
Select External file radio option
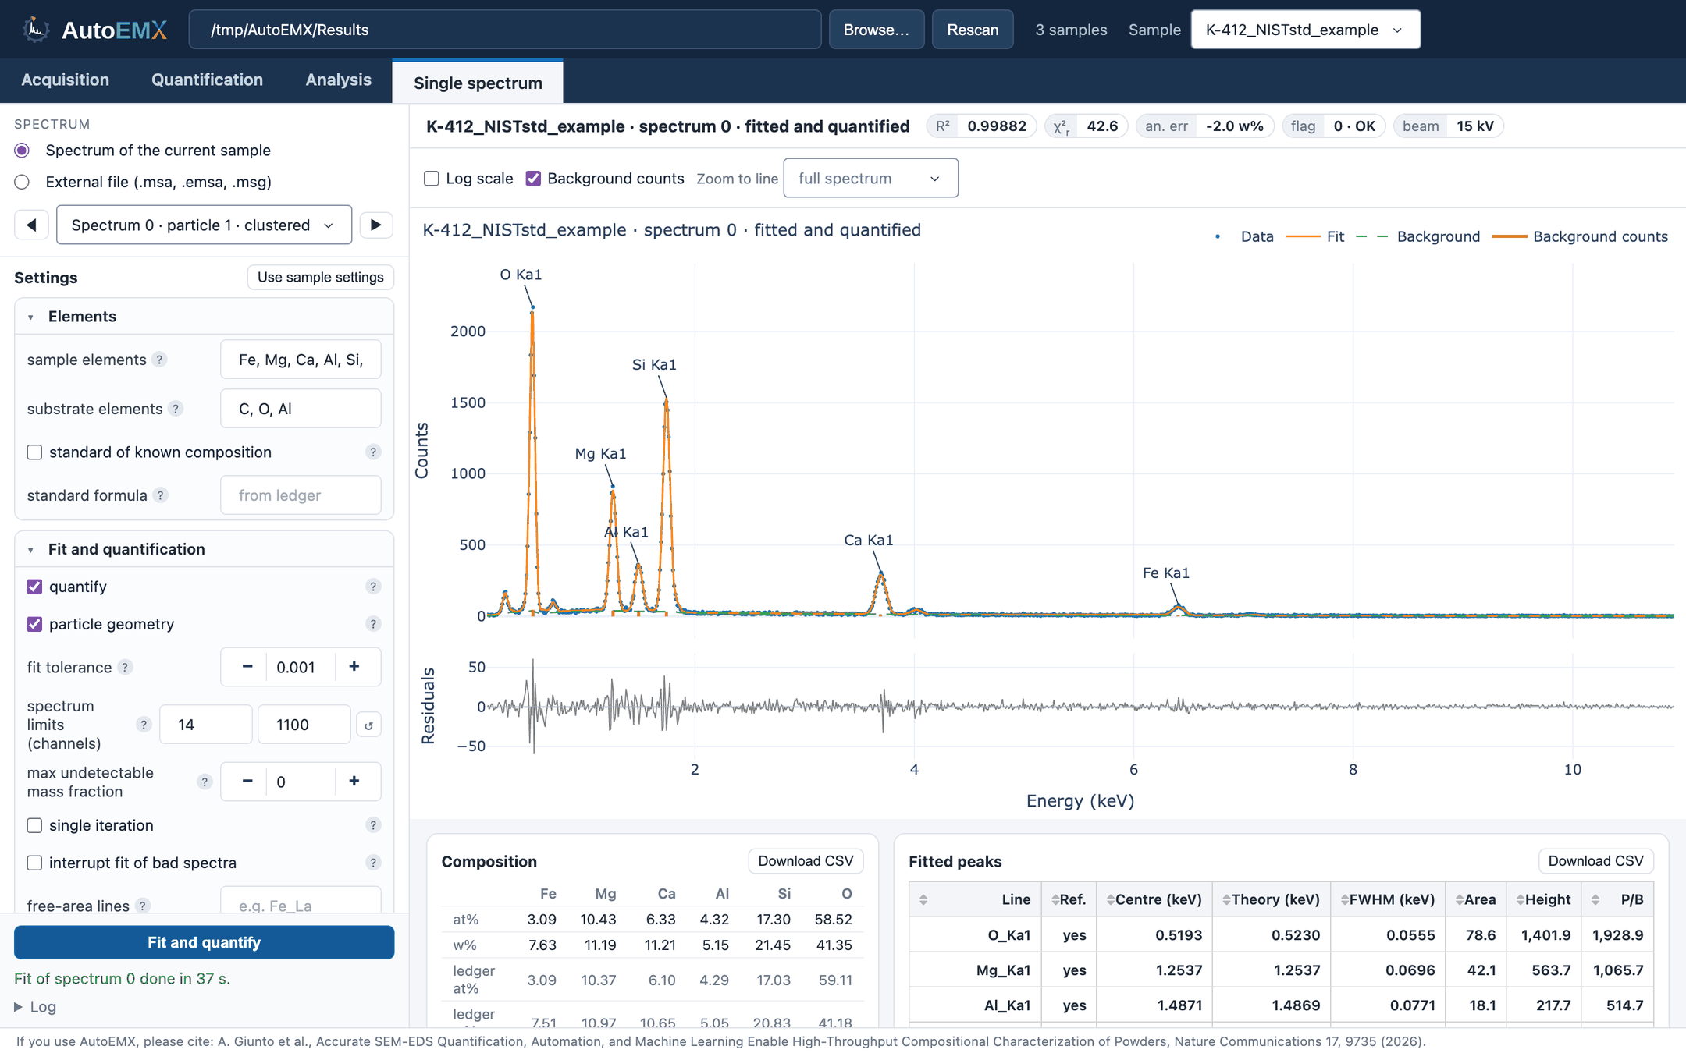[x=22, y=182]
